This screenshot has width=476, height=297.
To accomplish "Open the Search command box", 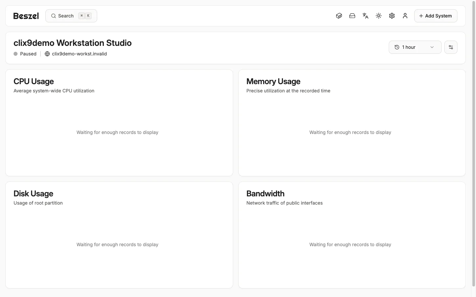I will [71, 16].
